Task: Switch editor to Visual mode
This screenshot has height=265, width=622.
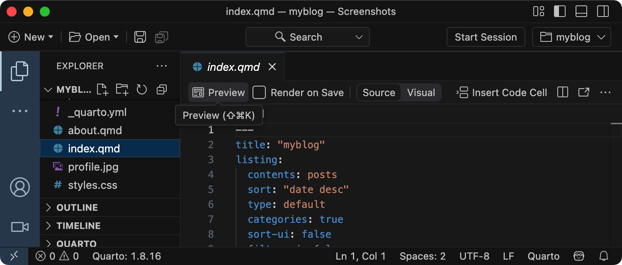Action: [421, 92]
